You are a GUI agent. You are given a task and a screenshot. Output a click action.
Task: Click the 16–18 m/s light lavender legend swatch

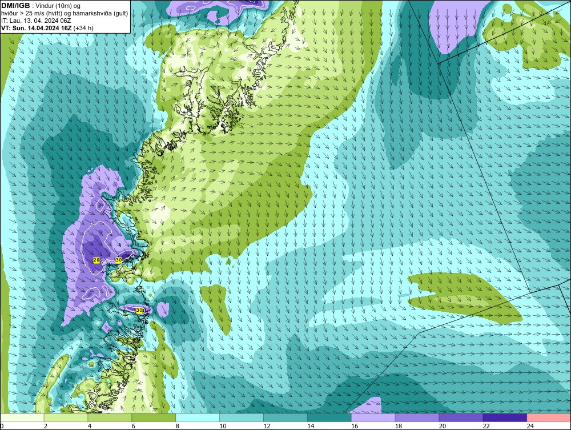point(373,418)
